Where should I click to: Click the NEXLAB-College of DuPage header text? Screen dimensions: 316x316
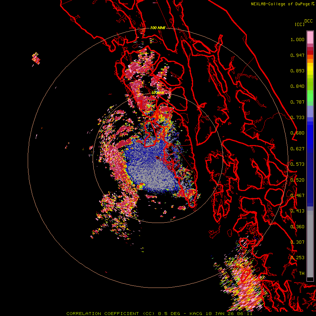click(280, 4)
